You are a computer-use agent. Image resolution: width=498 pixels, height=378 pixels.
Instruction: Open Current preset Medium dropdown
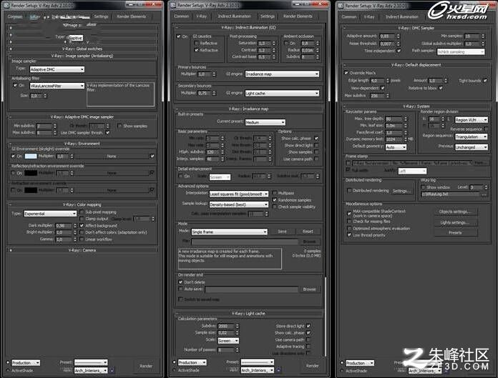[x=265, y=122]
